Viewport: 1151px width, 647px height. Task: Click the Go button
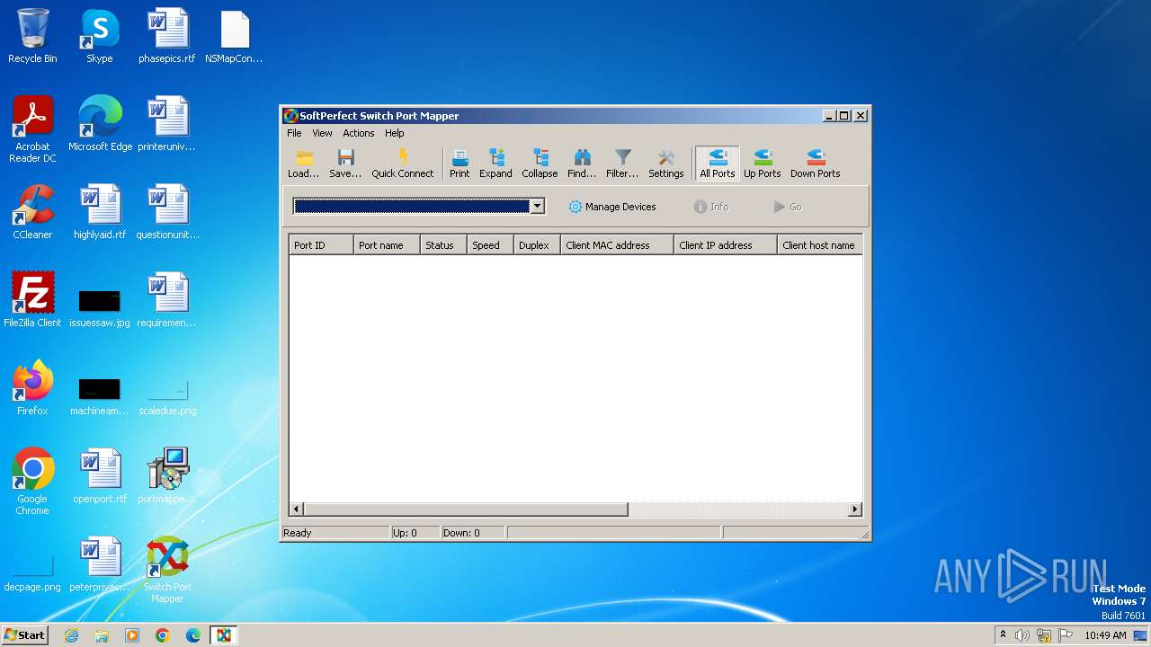(x=788, y=207)
